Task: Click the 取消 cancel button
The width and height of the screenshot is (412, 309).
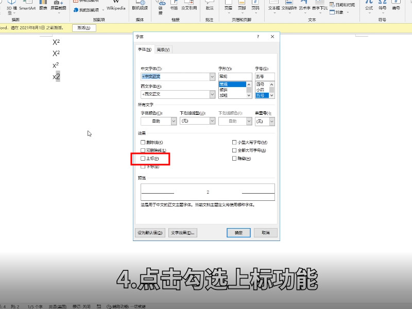Action: (266, 233)
